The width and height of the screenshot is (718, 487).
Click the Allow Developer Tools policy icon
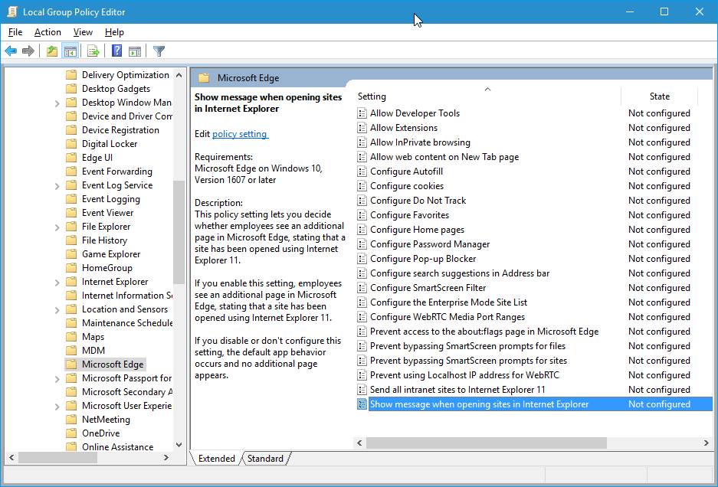click(x=362, y=113)
